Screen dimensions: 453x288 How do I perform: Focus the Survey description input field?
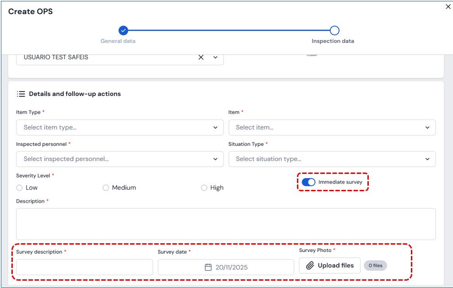coord(84,267)
